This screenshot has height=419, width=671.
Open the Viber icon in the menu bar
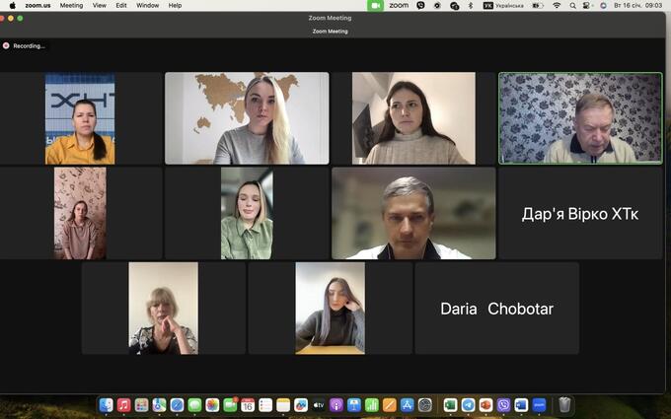[420, 5]
